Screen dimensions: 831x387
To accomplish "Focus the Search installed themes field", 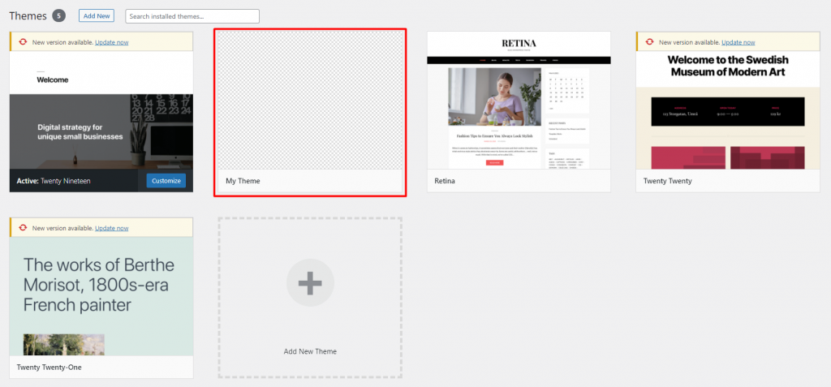I will (192, 16).
